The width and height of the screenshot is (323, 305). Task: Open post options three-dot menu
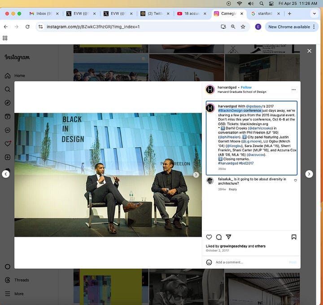[x=293, y=89]
